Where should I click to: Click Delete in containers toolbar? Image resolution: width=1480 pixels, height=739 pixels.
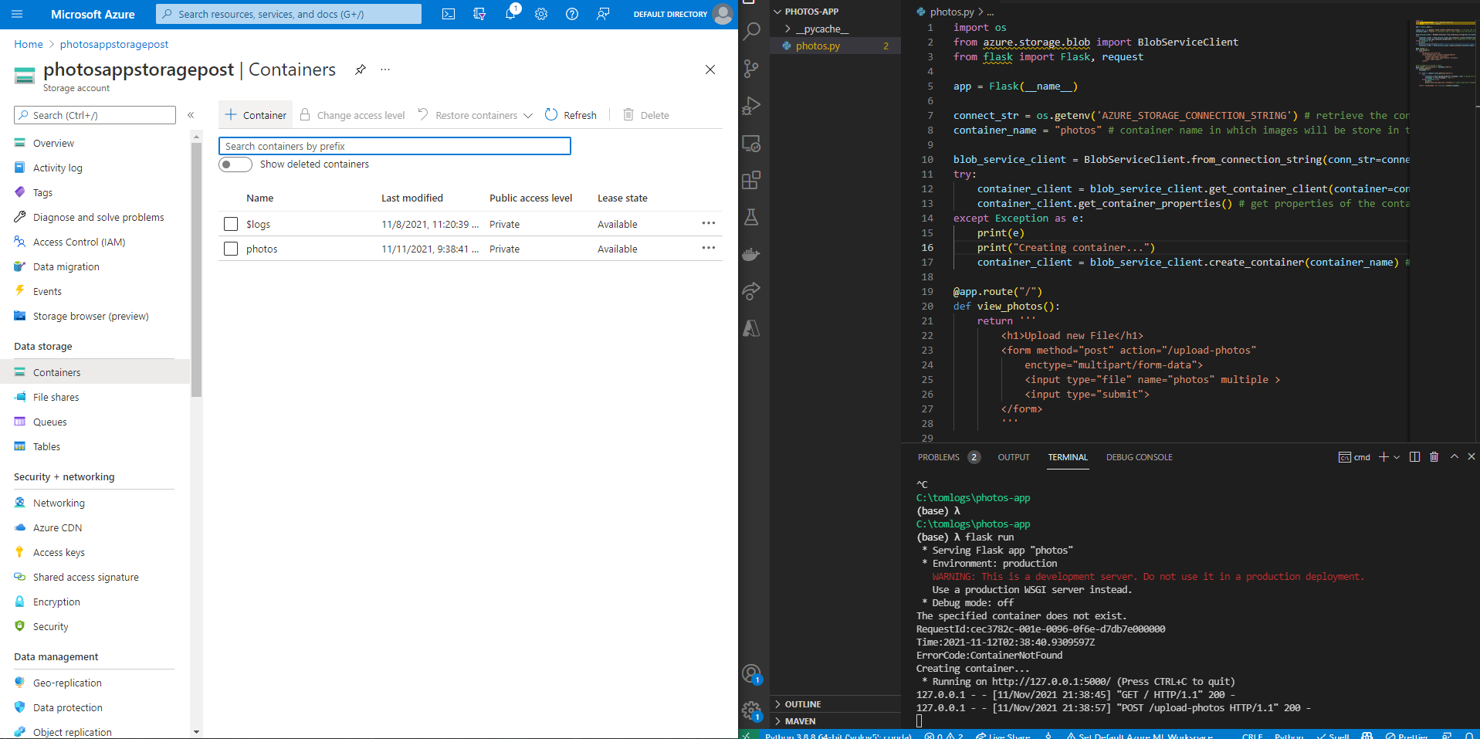[646, 115]
